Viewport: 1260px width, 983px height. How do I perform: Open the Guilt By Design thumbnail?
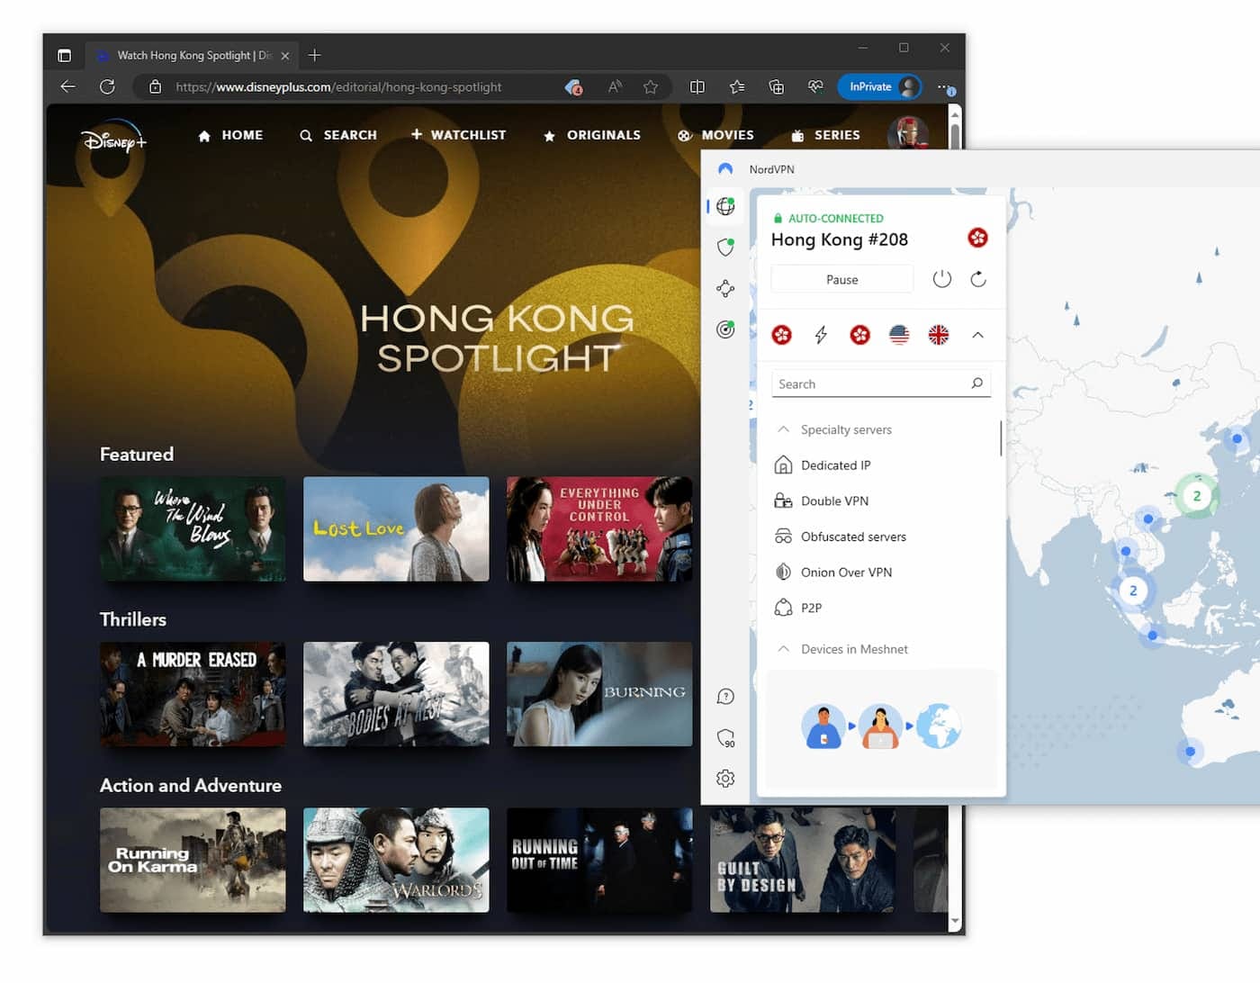(803, 860)
